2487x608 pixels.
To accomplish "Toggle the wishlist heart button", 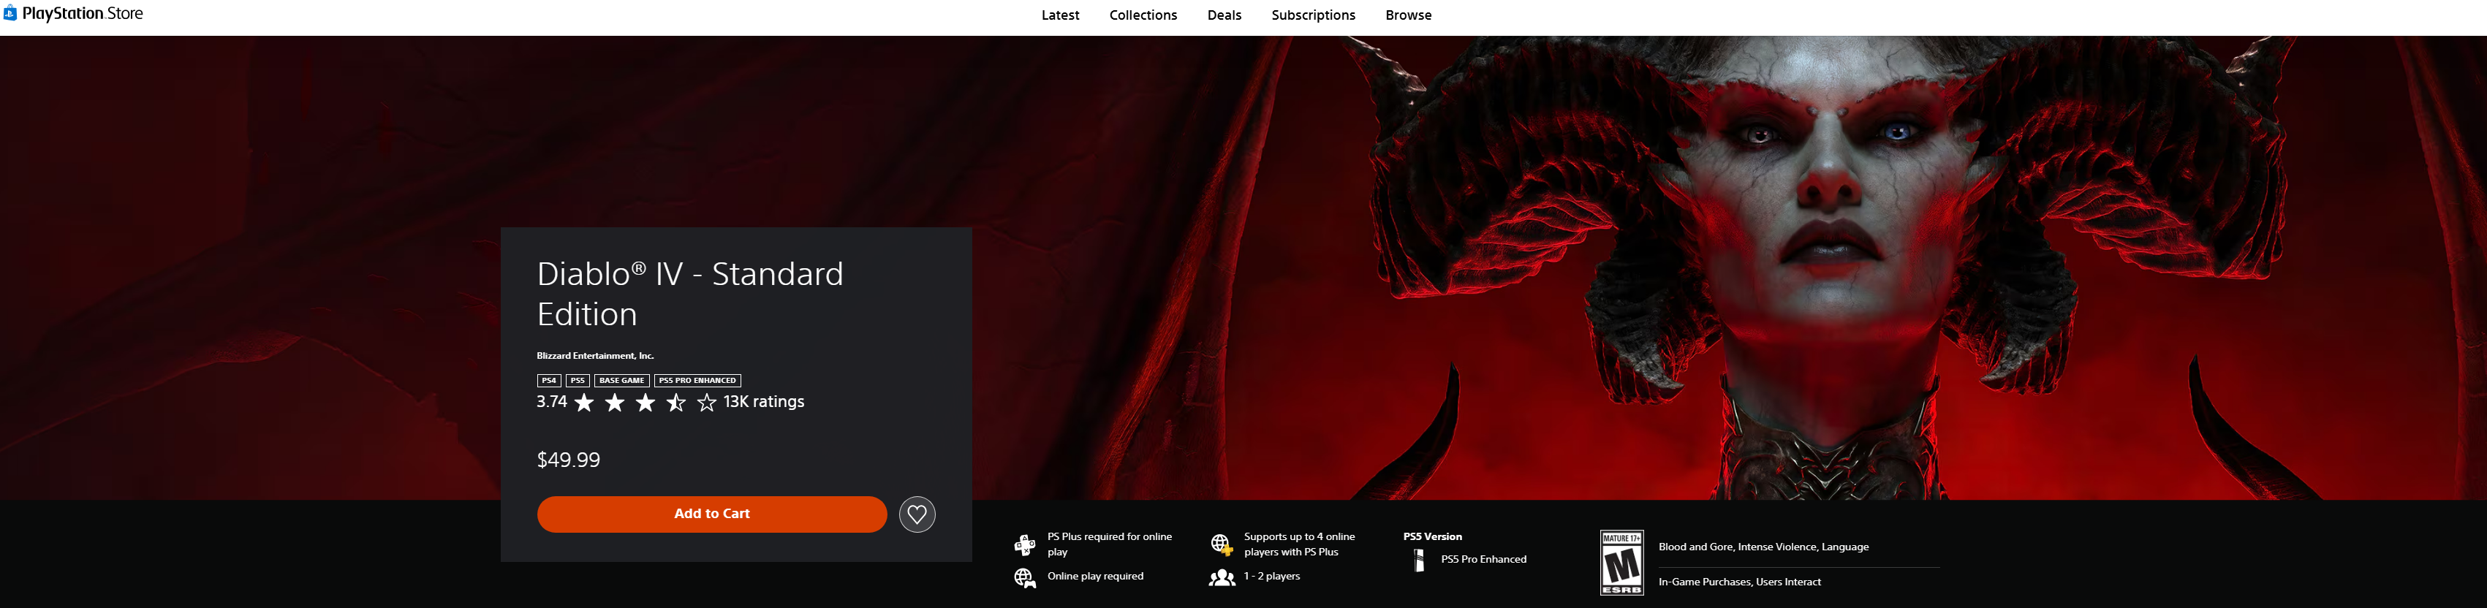I will [x=916, y=514].
